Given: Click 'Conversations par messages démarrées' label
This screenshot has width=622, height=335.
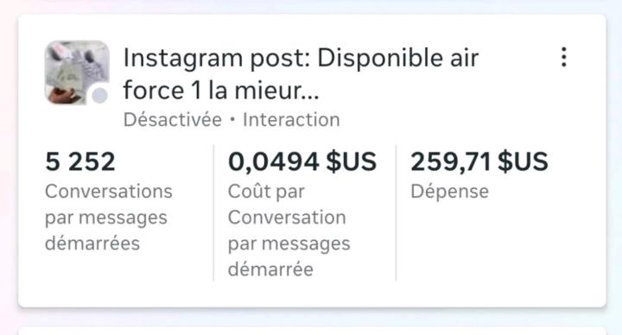Looking at the screenshot, I should tap(109, 218).
